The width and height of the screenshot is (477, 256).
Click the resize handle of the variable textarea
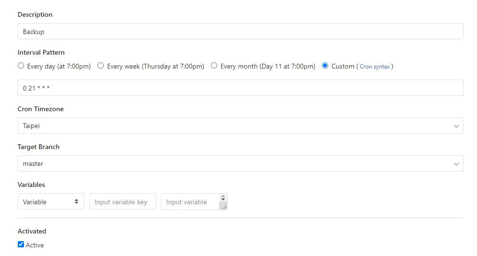coord(224,207)
